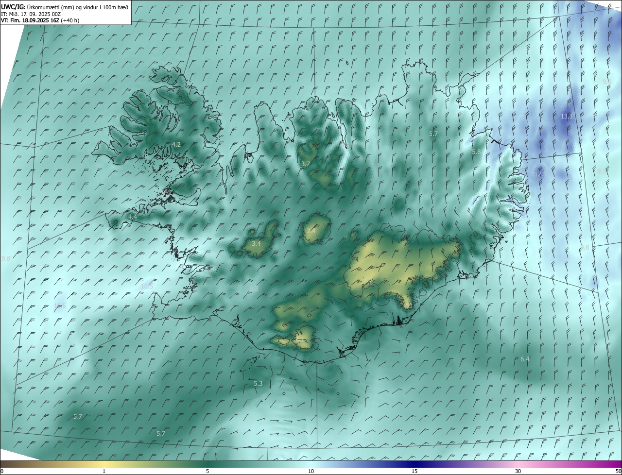Click the 3.7 value in north Iceland
622x475 pixels.
tap(305, 164)
